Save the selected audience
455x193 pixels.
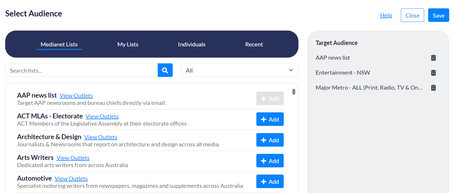(x=439, y=15)
